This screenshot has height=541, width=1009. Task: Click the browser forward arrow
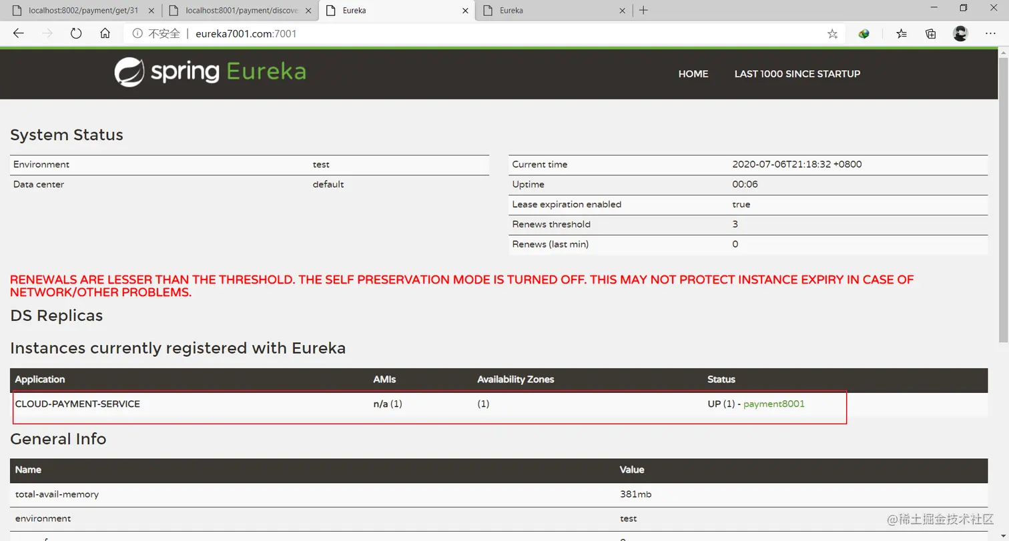click(x=47, y=33)
